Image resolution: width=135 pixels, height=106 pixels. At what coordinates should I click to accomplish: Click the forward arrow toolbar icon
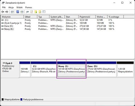(7, 12)
